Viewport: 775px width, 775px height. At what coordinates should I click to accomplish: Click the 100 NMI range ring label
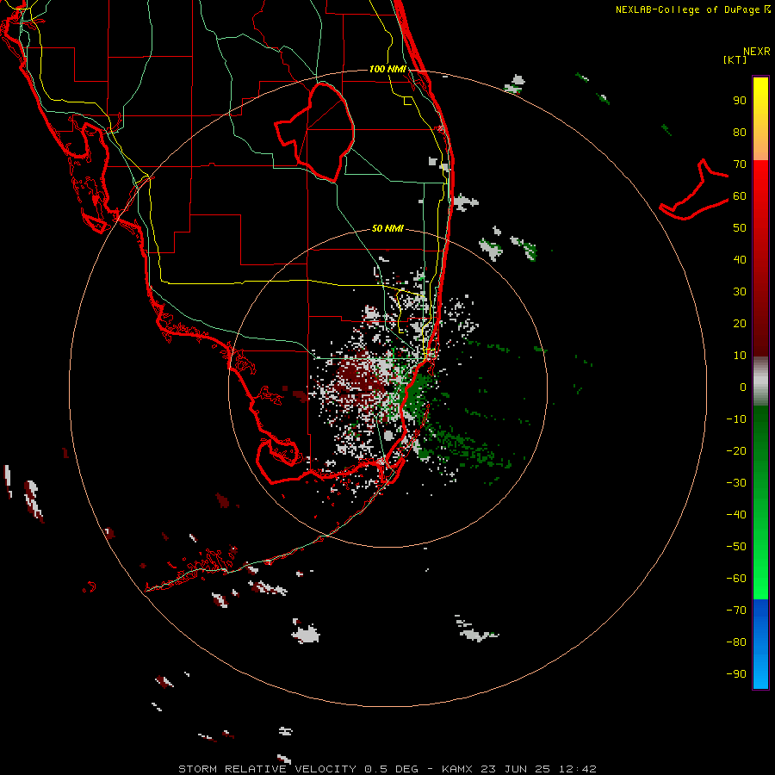(x=387, y=69)
